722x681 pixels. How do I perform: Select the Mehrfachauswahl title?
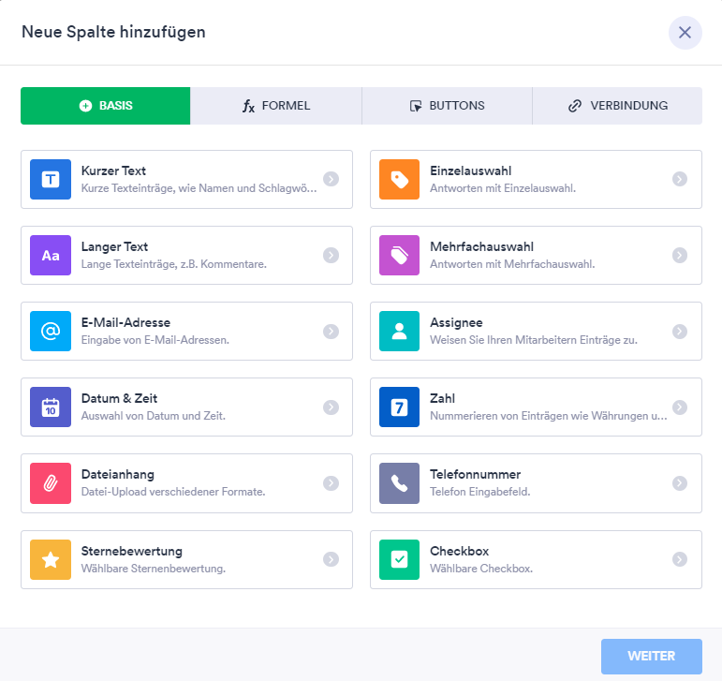[481, 246]
